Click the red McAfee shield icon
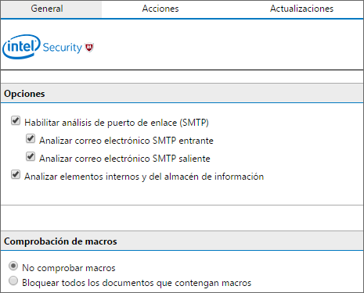 pyautogui.click(x=89, y=48)
